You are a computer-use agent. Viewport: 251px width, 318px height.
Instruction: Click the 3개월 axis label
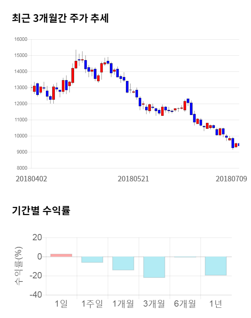[154, 304]
